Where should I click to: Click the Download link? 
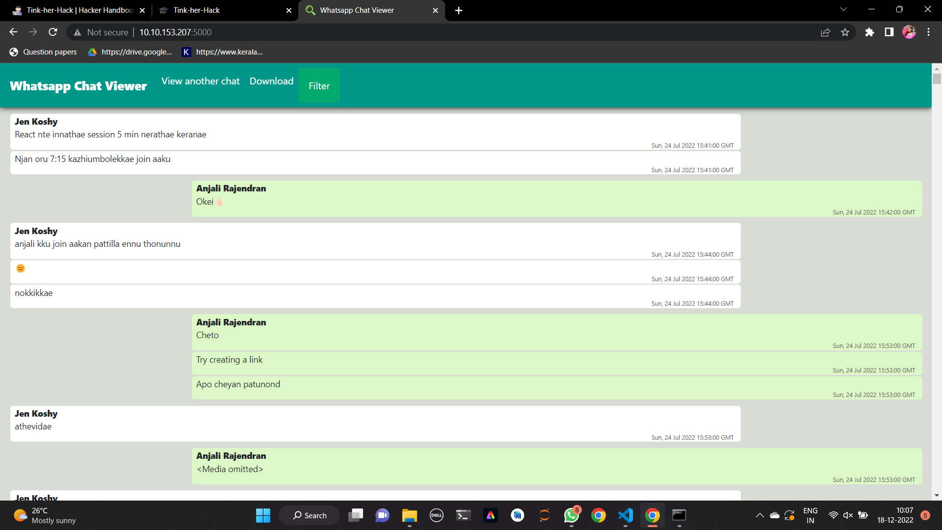coord(271,81)
